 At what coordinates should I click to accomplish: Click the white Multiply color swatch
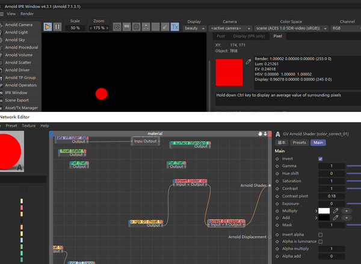(x=324, y=211)
